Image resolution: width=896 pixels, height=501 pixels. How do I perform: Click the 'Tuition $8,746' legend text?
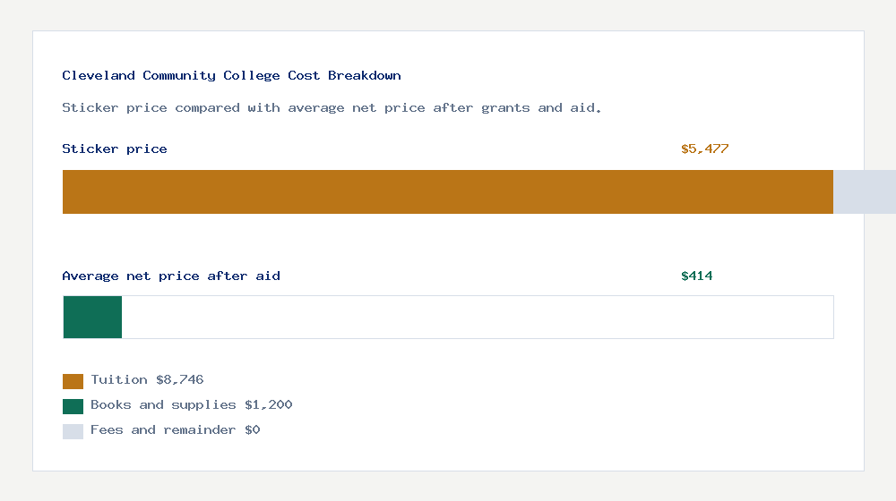point(147,380)
